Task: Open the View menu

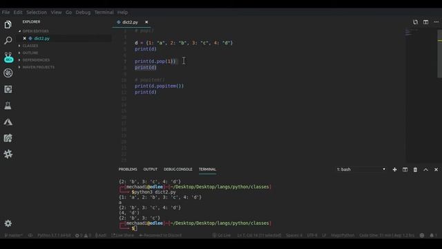Action: (x=56, y=12)
